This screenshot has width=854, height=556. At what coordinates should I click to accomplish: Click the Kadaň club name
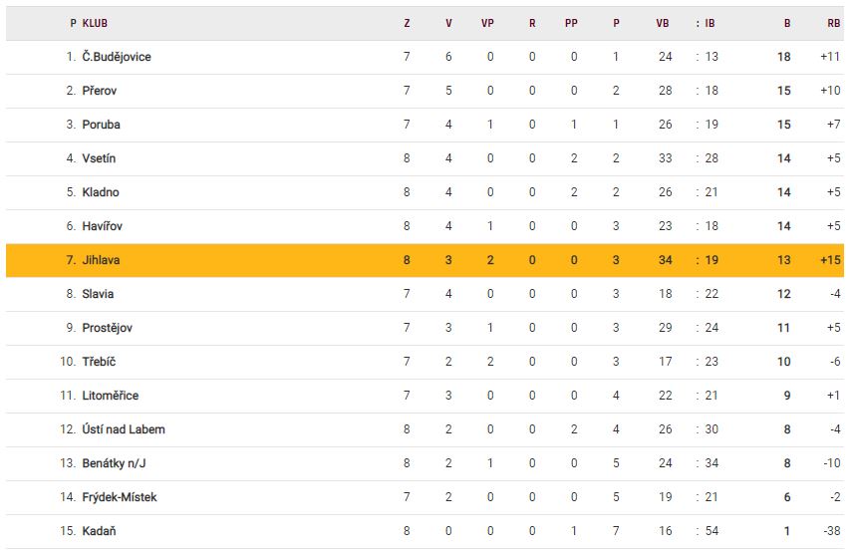[99, 531]
